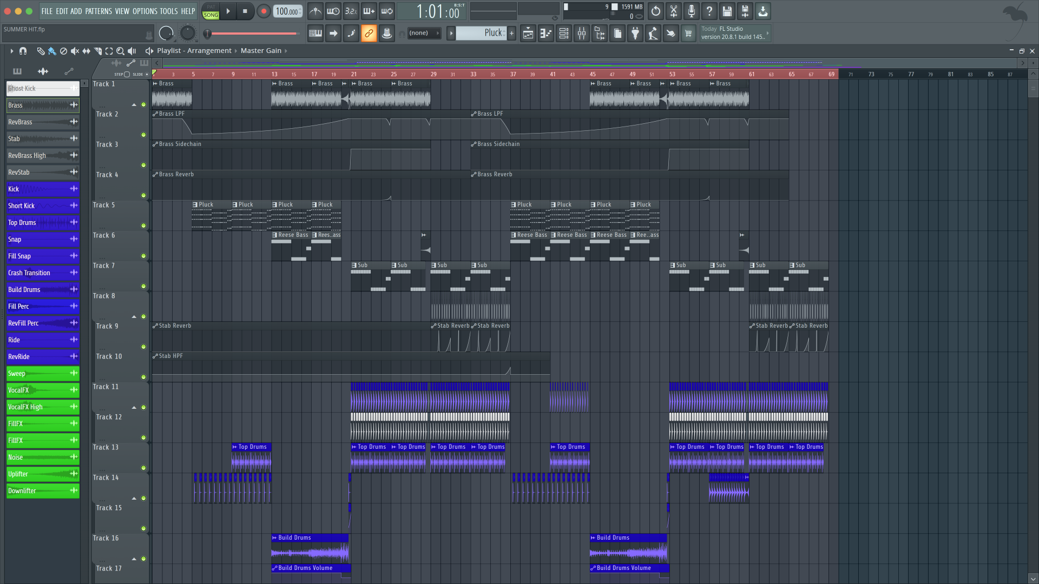The width and height of the screenshot is (1039, 584).
Task: Click the microphone one-click recording icon
Action: pos(692,11)
